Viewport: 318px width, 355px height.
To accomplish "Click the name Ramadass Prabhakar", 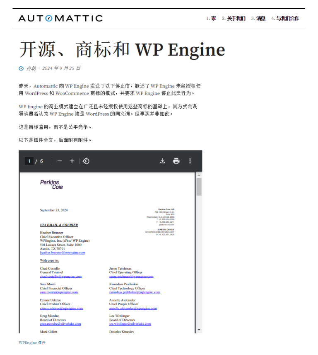I will [x=124, y=284].
